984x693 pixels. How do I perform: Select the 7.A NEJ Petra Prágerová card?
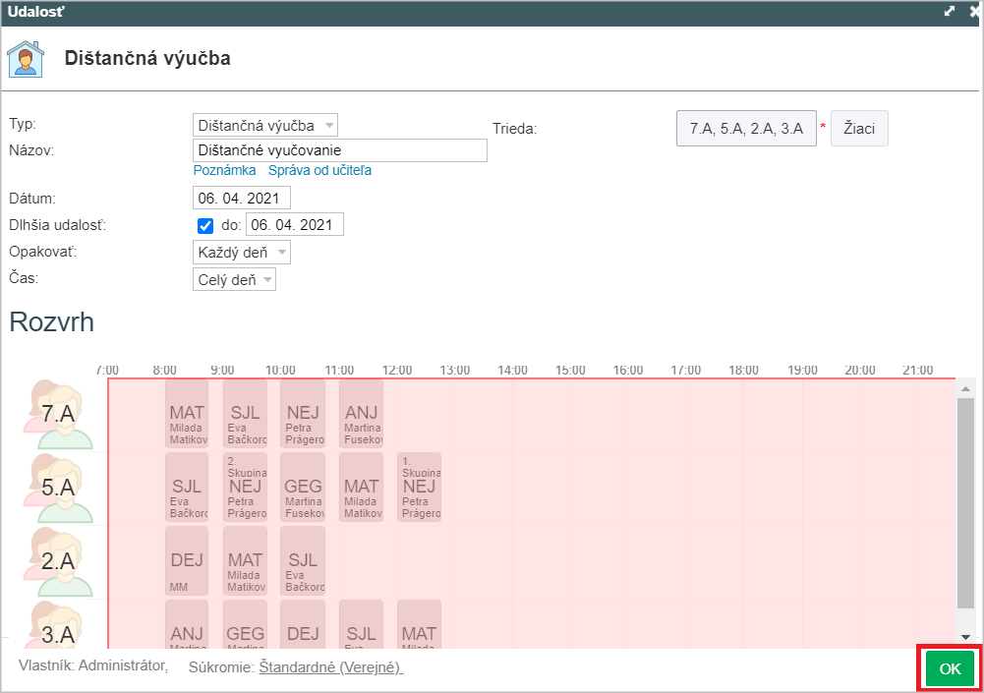(303, 414)
